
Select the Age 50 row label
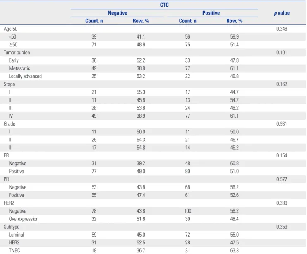pyautogui.click(x=11, y=29)
